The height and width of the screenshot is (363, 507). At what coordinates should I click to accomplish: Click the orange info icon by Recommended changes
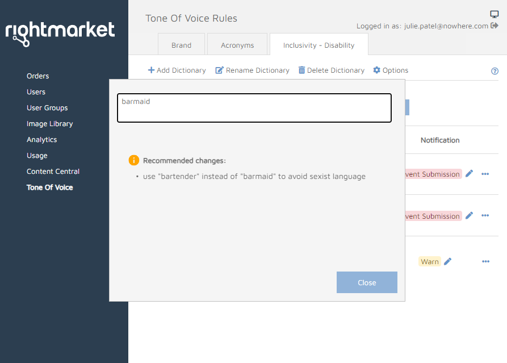[x=134, y=160]
